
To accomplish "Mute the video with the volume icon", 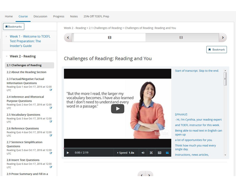I will point(143,153).
